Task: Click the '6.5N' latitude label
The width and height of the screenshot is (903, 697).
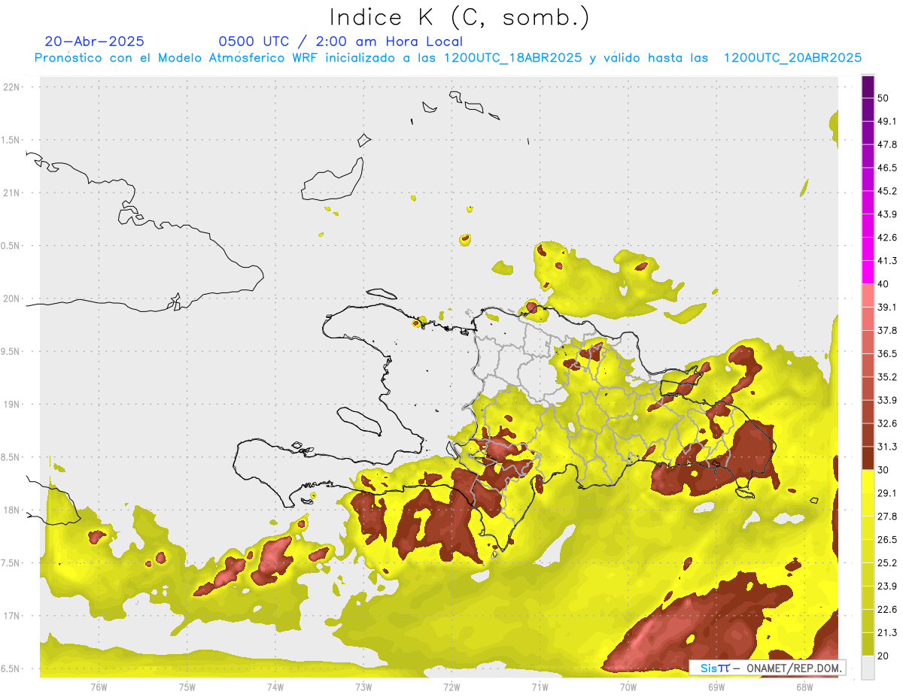Action: (11, 668)
